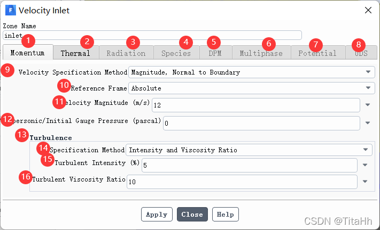Open Turbulent Viscosity Ratio options arrow
This screenshot has width=380, height=230.
tap(365, 182)
